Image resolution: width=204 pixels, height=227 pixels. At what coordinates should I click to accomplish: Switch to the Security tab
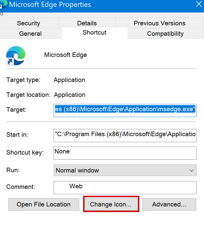[x=29, y=23]
